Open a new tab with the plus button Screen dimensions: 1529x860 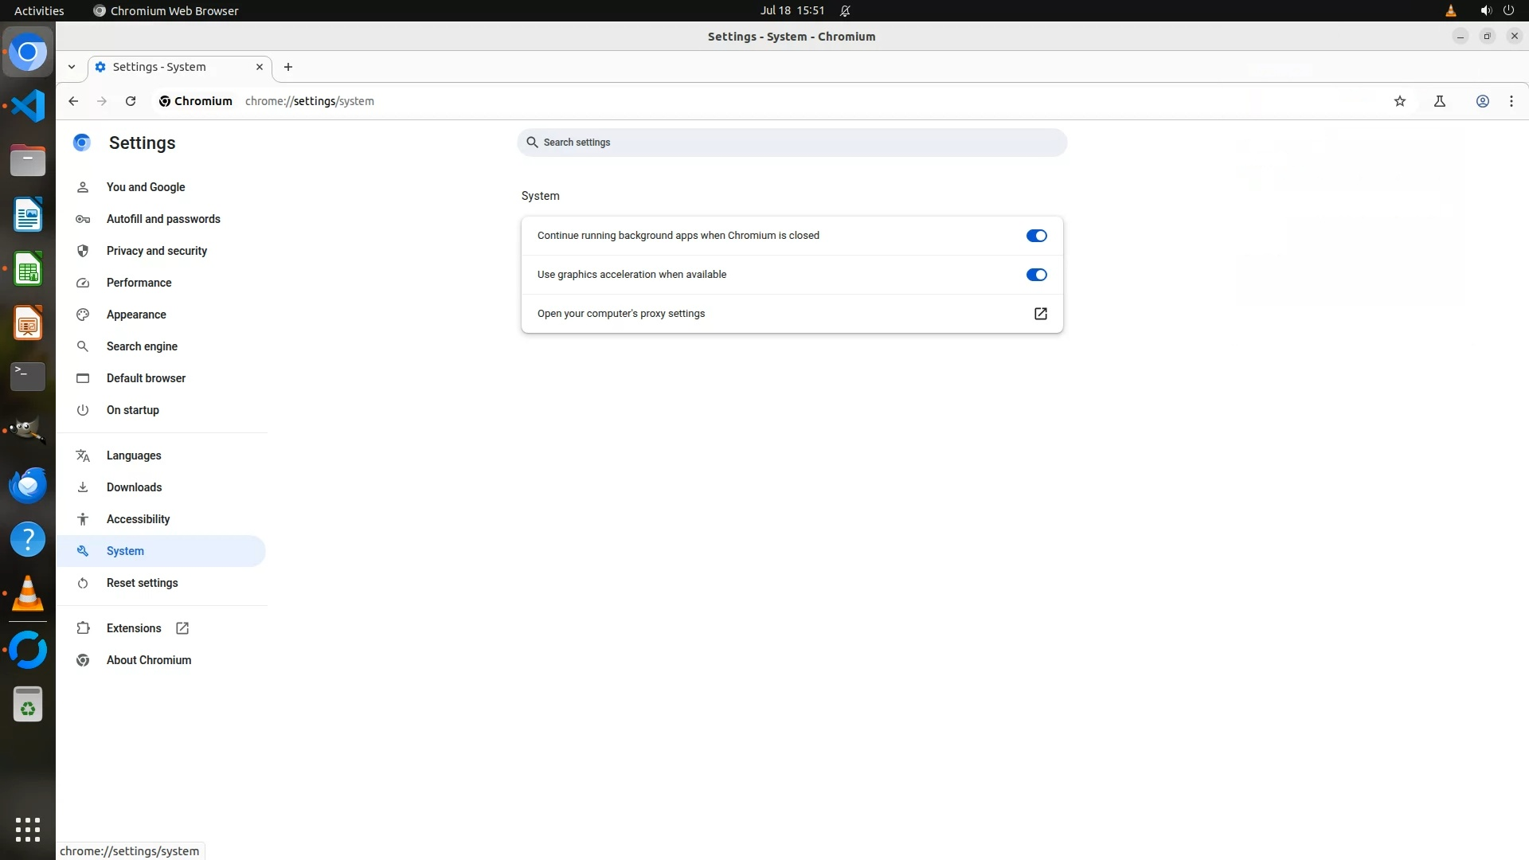pyautogui.click(x=288, y=67)
